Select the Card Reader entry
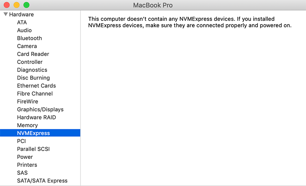 33,54
